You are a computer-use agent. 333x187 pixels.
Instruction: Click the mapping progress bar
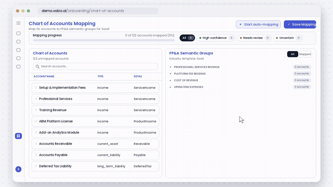tap(104, 40)
